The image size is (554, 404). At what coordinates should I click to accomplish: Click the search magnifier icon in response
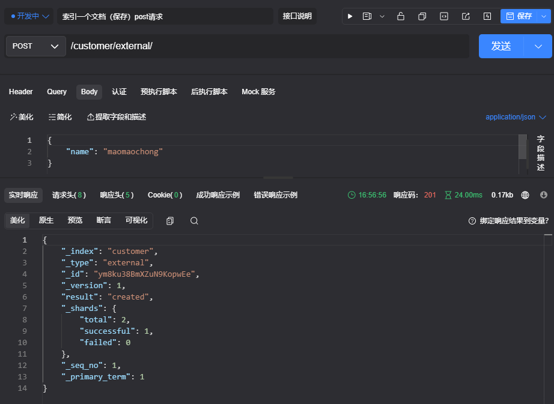point(194,221)
